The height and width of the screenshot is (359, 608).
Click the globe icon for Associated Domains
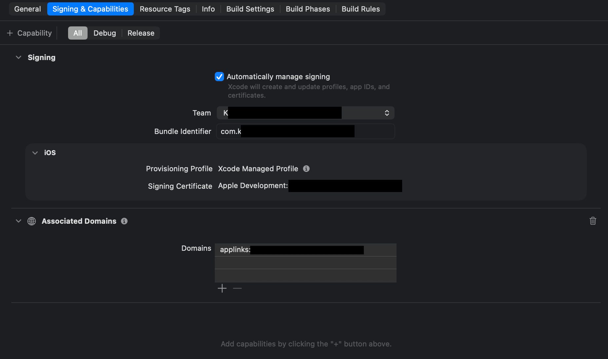point(32,221)
